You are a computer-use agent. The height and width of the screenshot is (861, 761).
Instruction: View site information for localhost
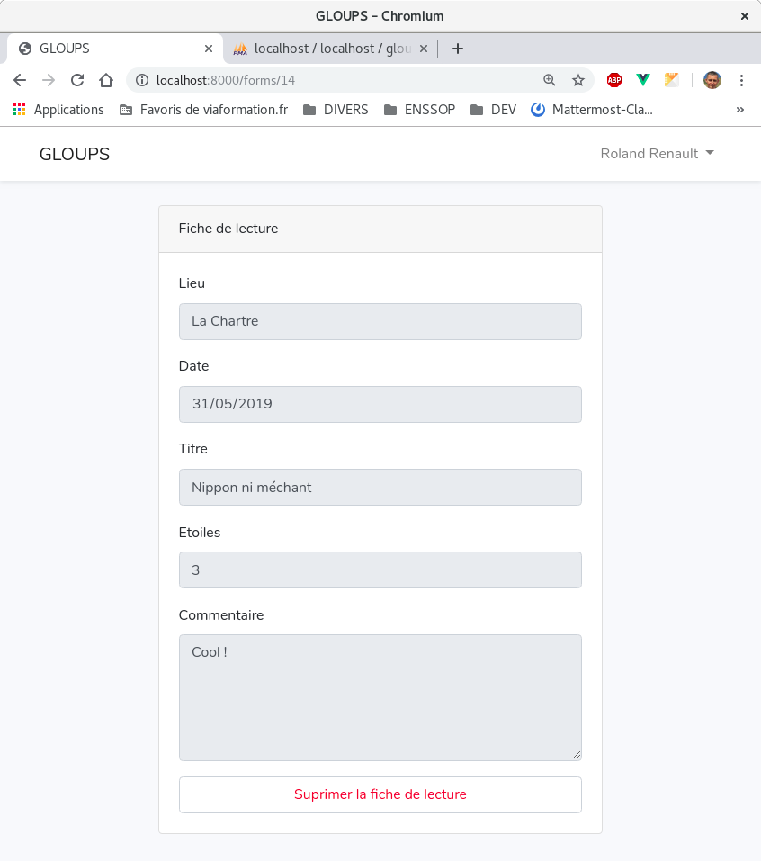point(141,80)
